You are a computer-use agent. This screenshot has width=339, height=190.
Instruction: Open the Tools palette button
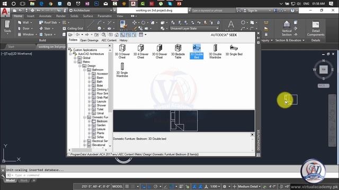point(7,27)
